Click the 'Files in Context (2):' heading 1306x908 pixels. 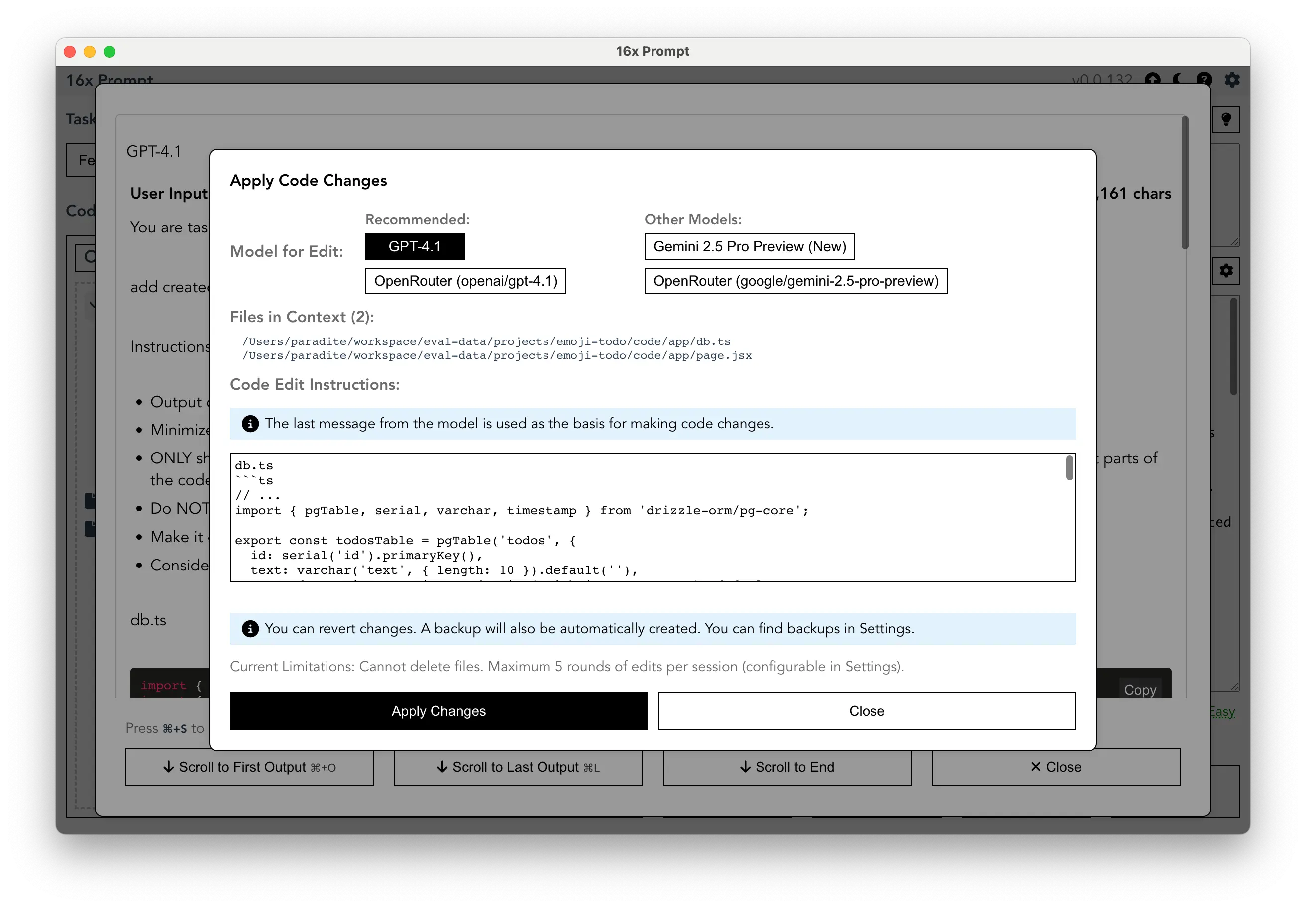[x=302, y=317]
